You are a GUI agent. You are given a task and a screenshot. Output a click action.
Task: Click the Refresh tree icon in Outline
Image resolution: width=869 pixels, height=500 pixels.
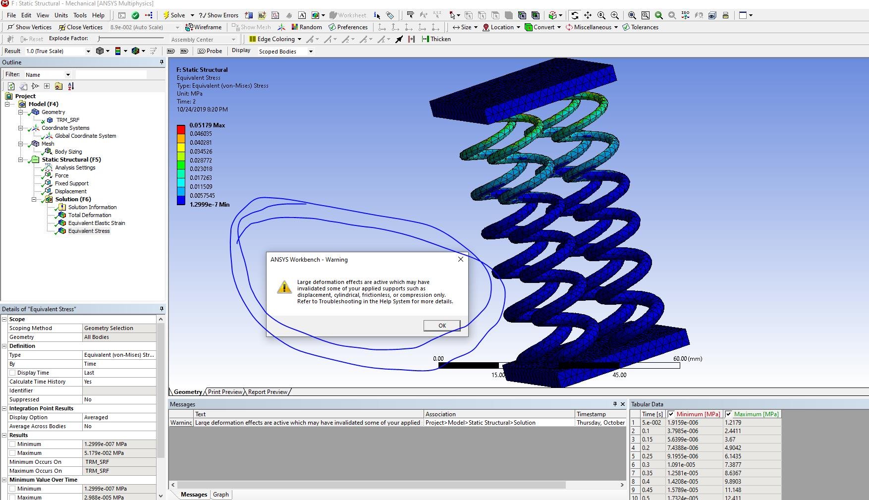click(x=11, y=86)
